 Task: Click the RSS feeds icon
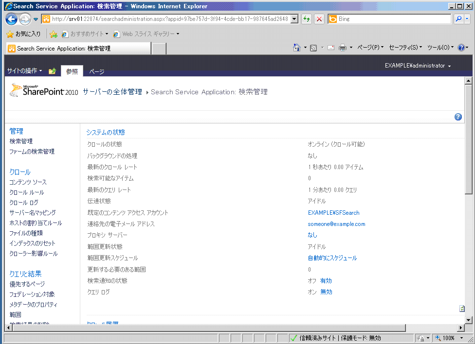(313, 48)
